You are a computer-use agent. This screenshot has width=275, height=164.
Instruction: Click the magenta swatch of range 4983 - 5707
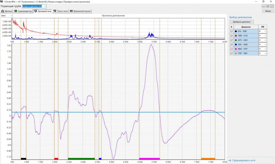[236, 49]
